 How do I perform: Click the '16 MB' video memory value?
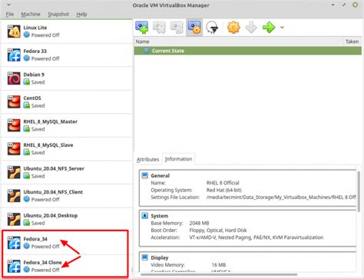[x=219, y=265]
